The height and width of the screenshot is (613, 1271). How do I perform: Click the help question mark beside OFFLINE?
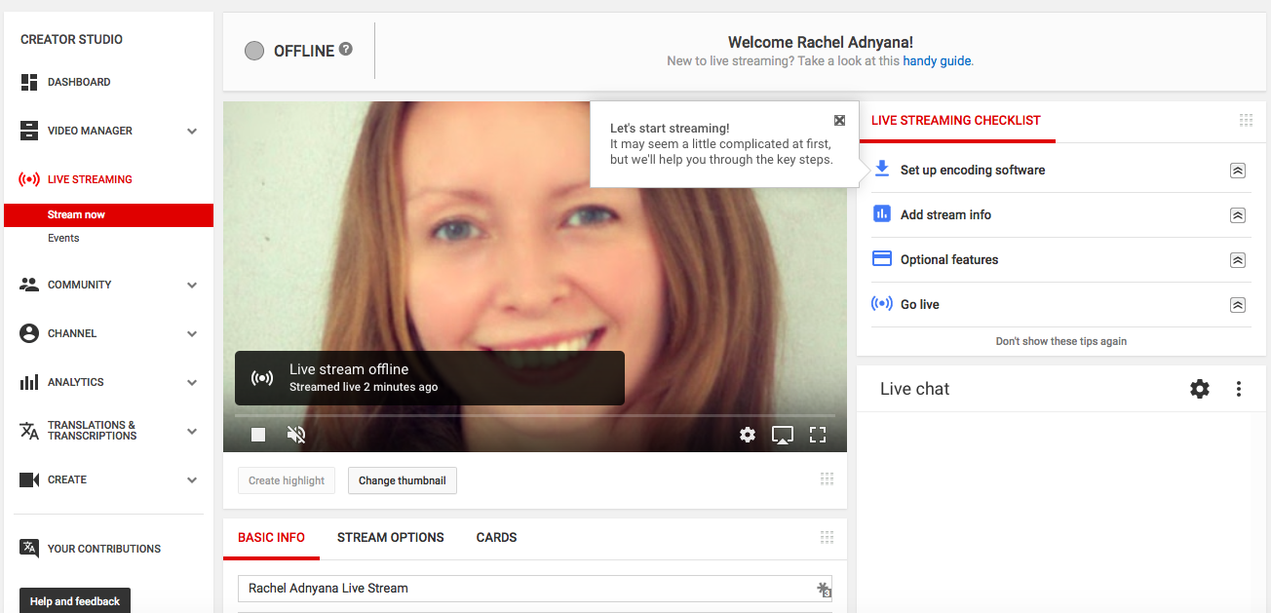point(346,50)
